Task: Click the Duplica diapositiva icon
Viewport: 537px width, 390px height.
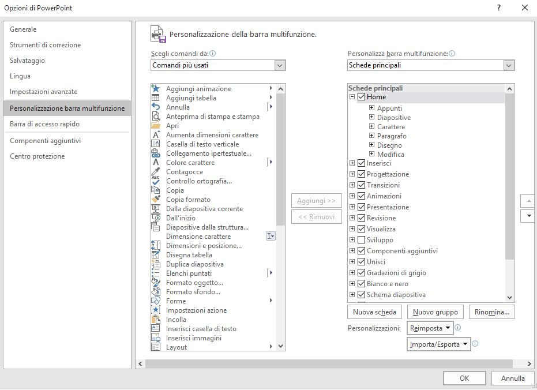Action: (156, 264)
